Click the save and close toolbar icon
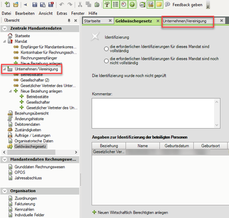The width and height of the screenshot is (229, 218). (51, 5)
